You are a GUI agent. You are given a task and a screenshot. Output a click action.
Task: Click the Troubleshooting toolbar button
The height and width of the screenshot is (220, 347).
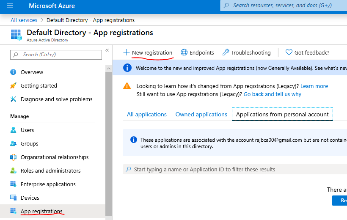click(x=247, y=52)
